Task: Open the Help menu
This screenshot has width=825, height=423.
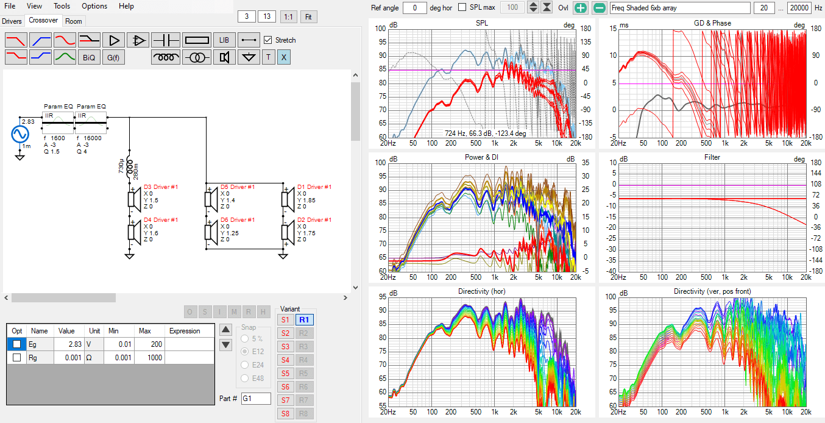Action: (127, 6)
